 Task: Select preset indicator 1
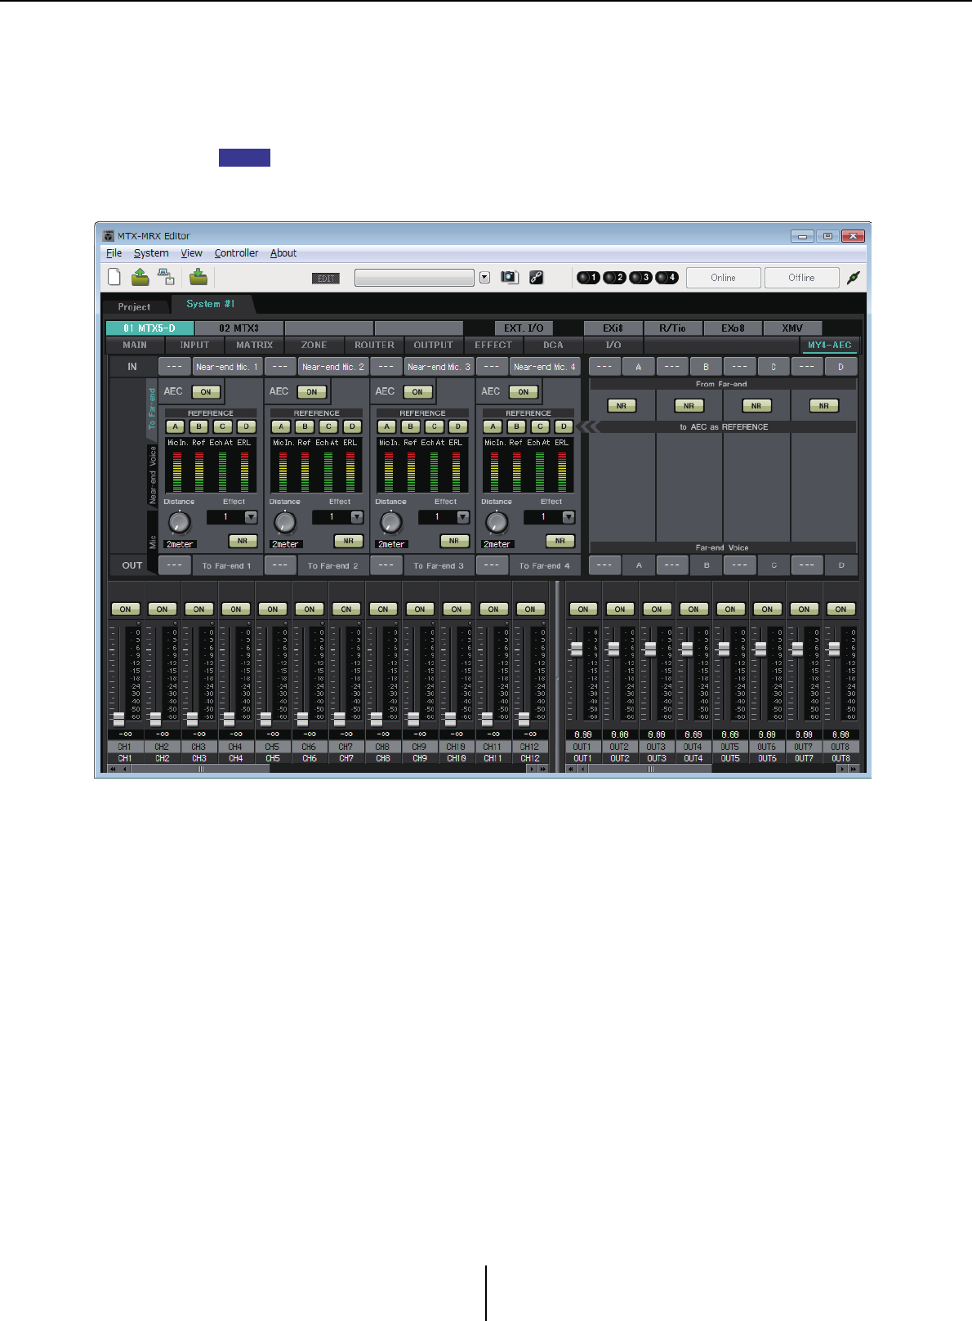pyautogui.click(x=588, y=278)
